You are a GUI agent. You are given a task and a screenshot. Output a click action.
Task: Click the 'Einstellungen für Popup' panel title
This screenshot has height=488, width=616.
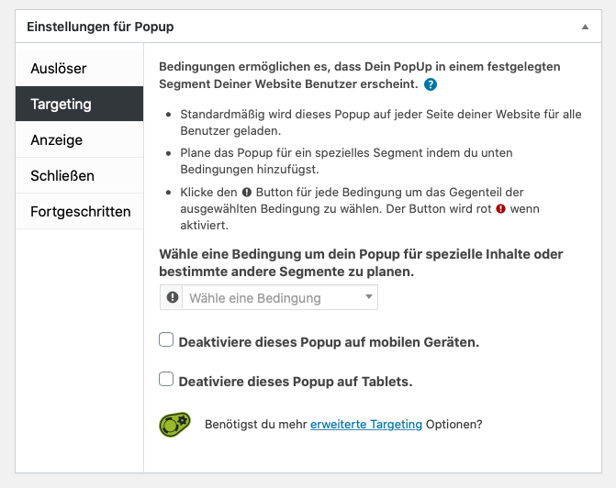100,27
